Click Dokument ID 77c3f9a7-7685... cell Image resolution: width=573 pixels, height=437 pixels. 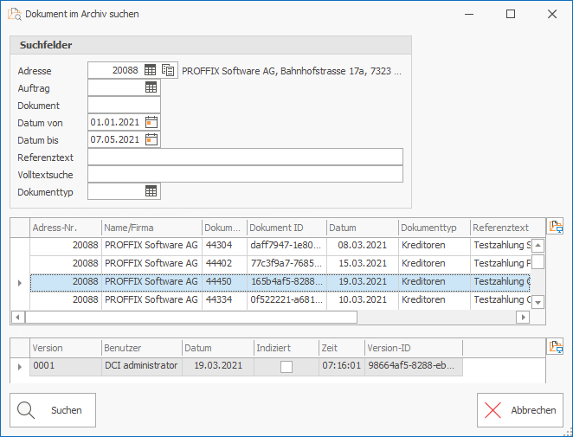click(286, 263)
